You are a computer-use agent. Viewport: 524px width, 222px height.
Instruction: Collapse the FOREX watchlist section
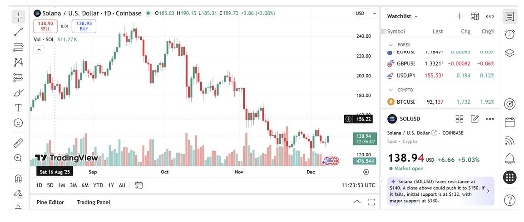tap(391, 45)
